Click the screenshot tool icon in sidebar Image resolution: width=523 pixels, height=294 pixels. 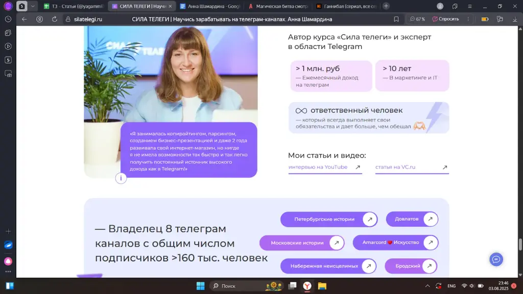click(8, 73)
